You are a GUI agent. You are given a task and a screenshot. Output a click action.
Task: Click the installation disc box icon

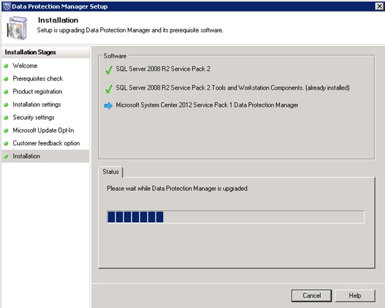tap(17, 28)
